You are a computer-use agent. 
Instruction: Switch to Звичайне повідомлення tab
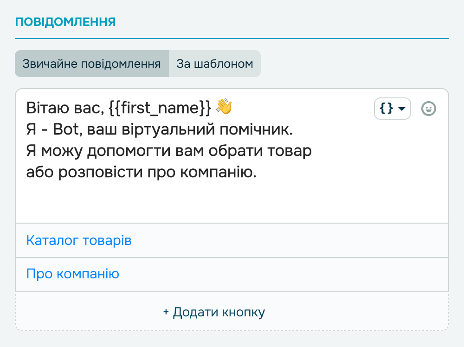[x=92, y=64]
